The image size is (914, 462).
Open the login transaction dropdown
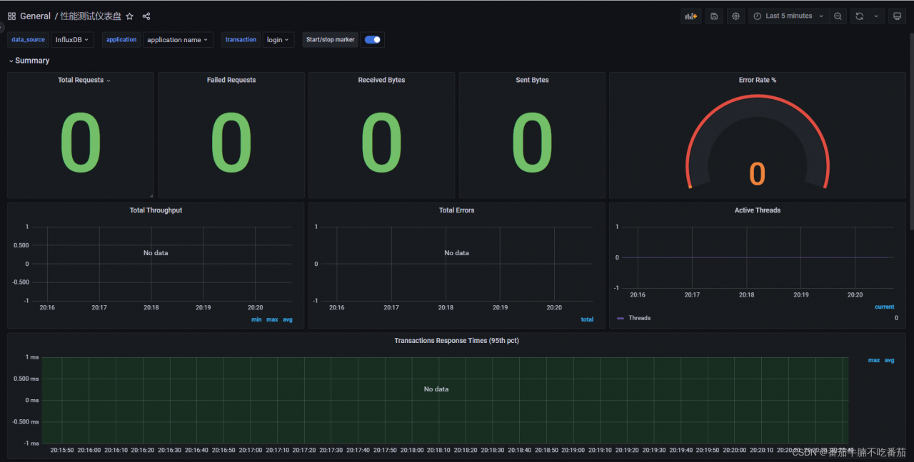tap(278, 40)
